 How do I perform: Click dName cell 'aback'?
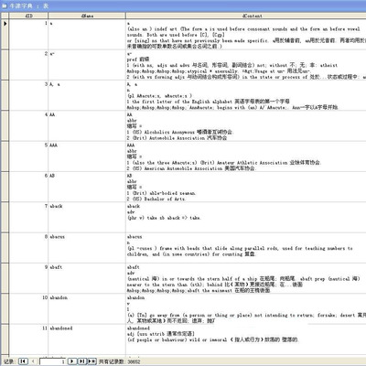tap(87, 218)
